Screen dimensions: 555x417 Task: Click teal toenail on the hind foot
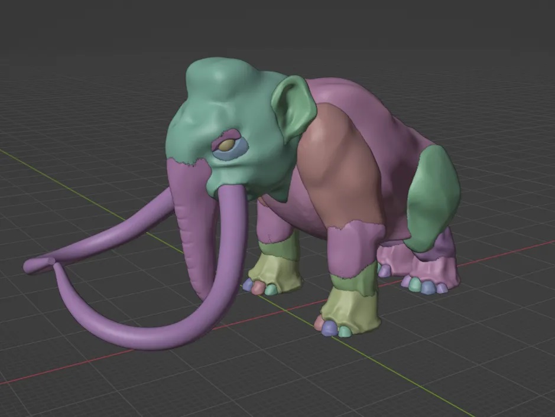(x=416, y=286)
